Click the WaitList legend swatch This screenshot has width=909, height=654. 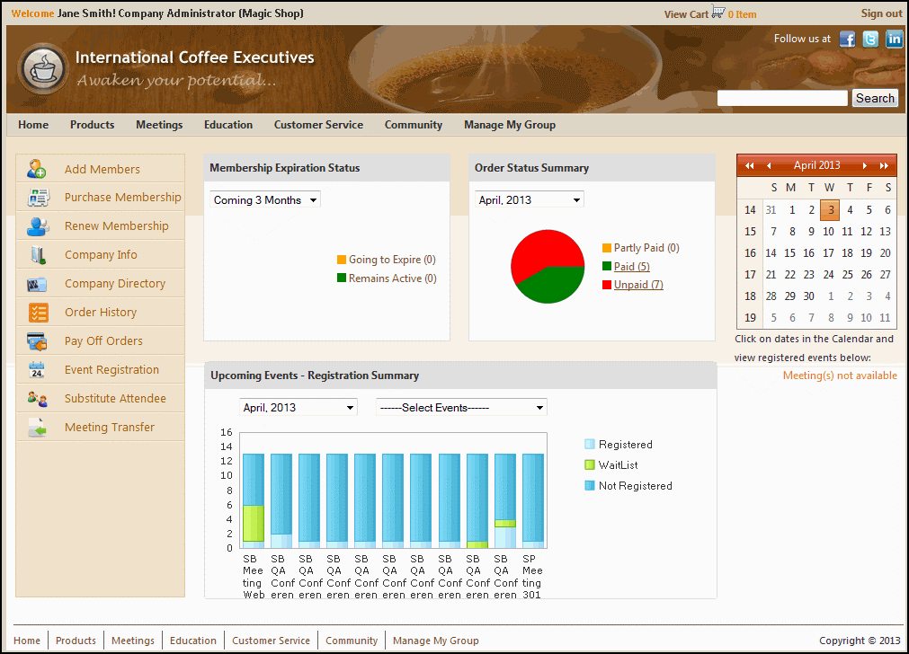coord(590,464)
